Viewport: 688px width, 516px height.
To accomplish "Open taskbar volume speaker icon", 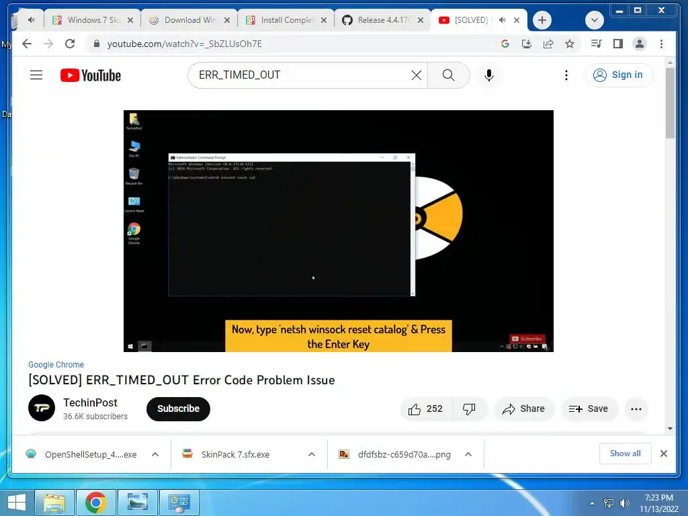I will point(624,503).
